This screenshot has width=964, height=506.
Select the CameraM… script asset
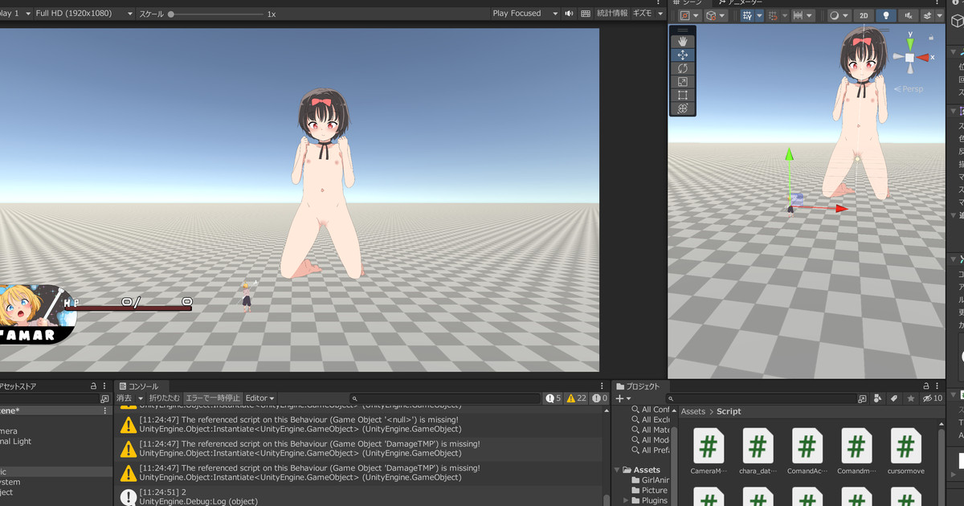[709, 452]
